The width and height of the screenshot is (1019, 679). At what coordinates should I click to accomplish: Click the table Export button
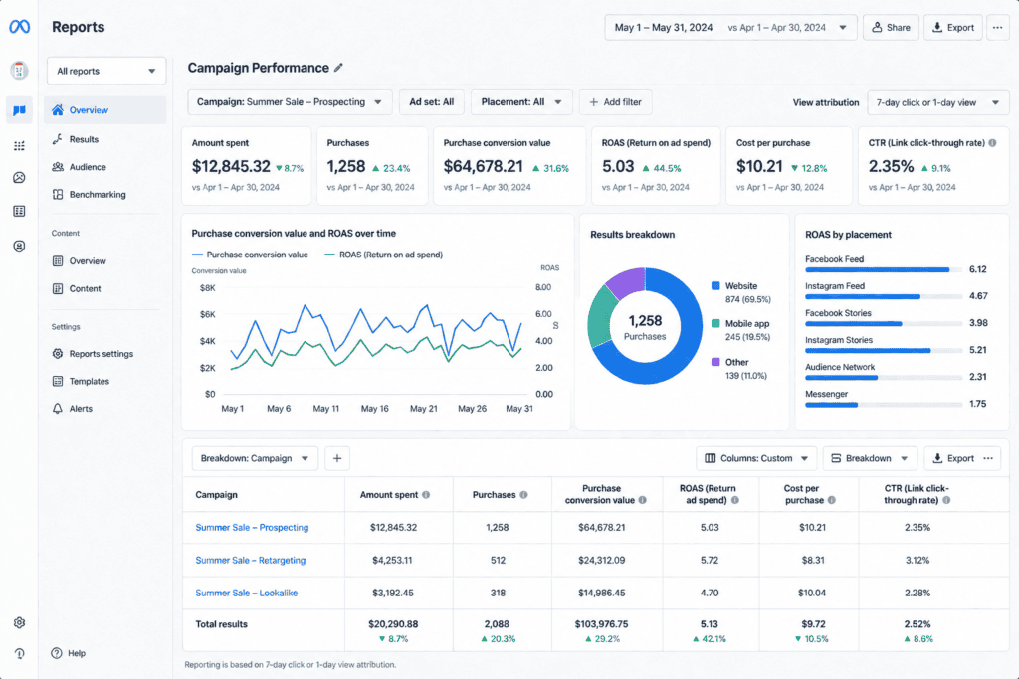(x=953, y=458)
